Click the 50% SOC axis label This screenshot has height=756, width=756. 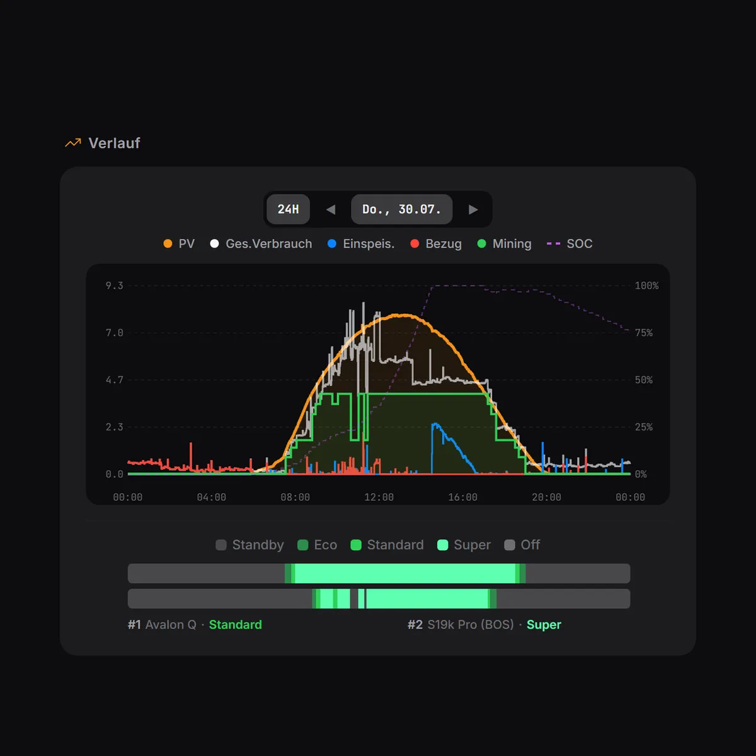click(643, 380)
